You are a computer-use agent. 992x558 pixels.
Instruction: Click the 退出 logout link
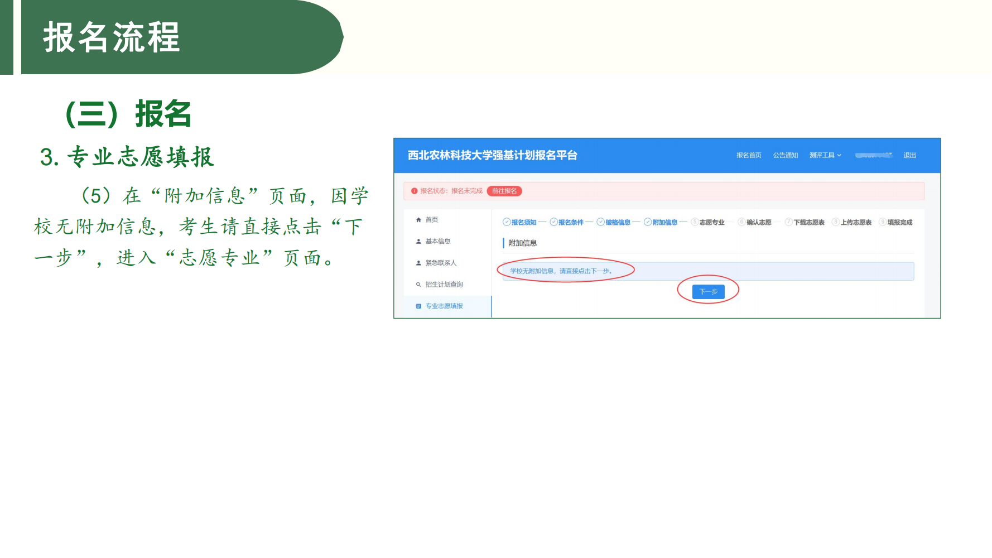pos(909,155)
